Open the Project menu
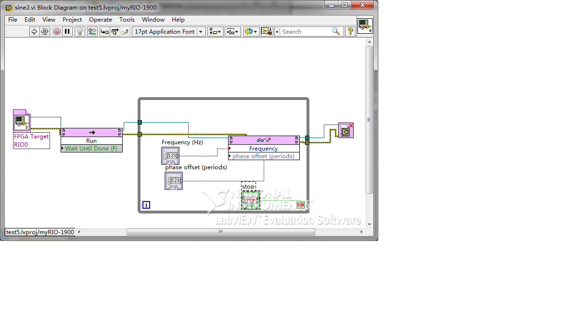Image resolution: width=575 pixels, height=327 pixels. [x=72, y=20]
